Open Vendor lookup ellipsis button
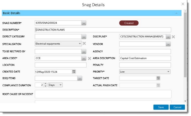 pos(168,44)
